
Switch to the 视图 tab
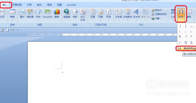[59, 5]
